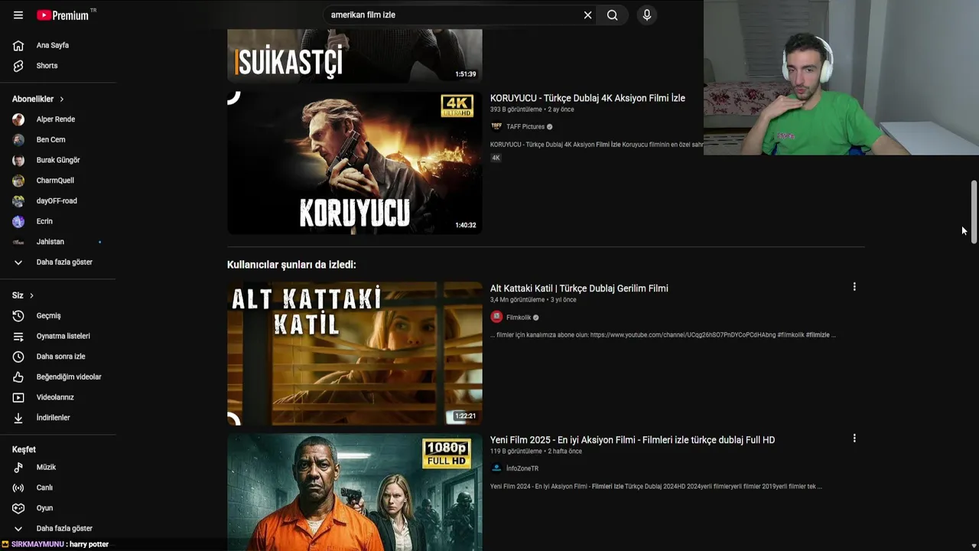
Task: Open InfoZoneTR channel name
Action: pyautogui.click(x=522, y=468)
